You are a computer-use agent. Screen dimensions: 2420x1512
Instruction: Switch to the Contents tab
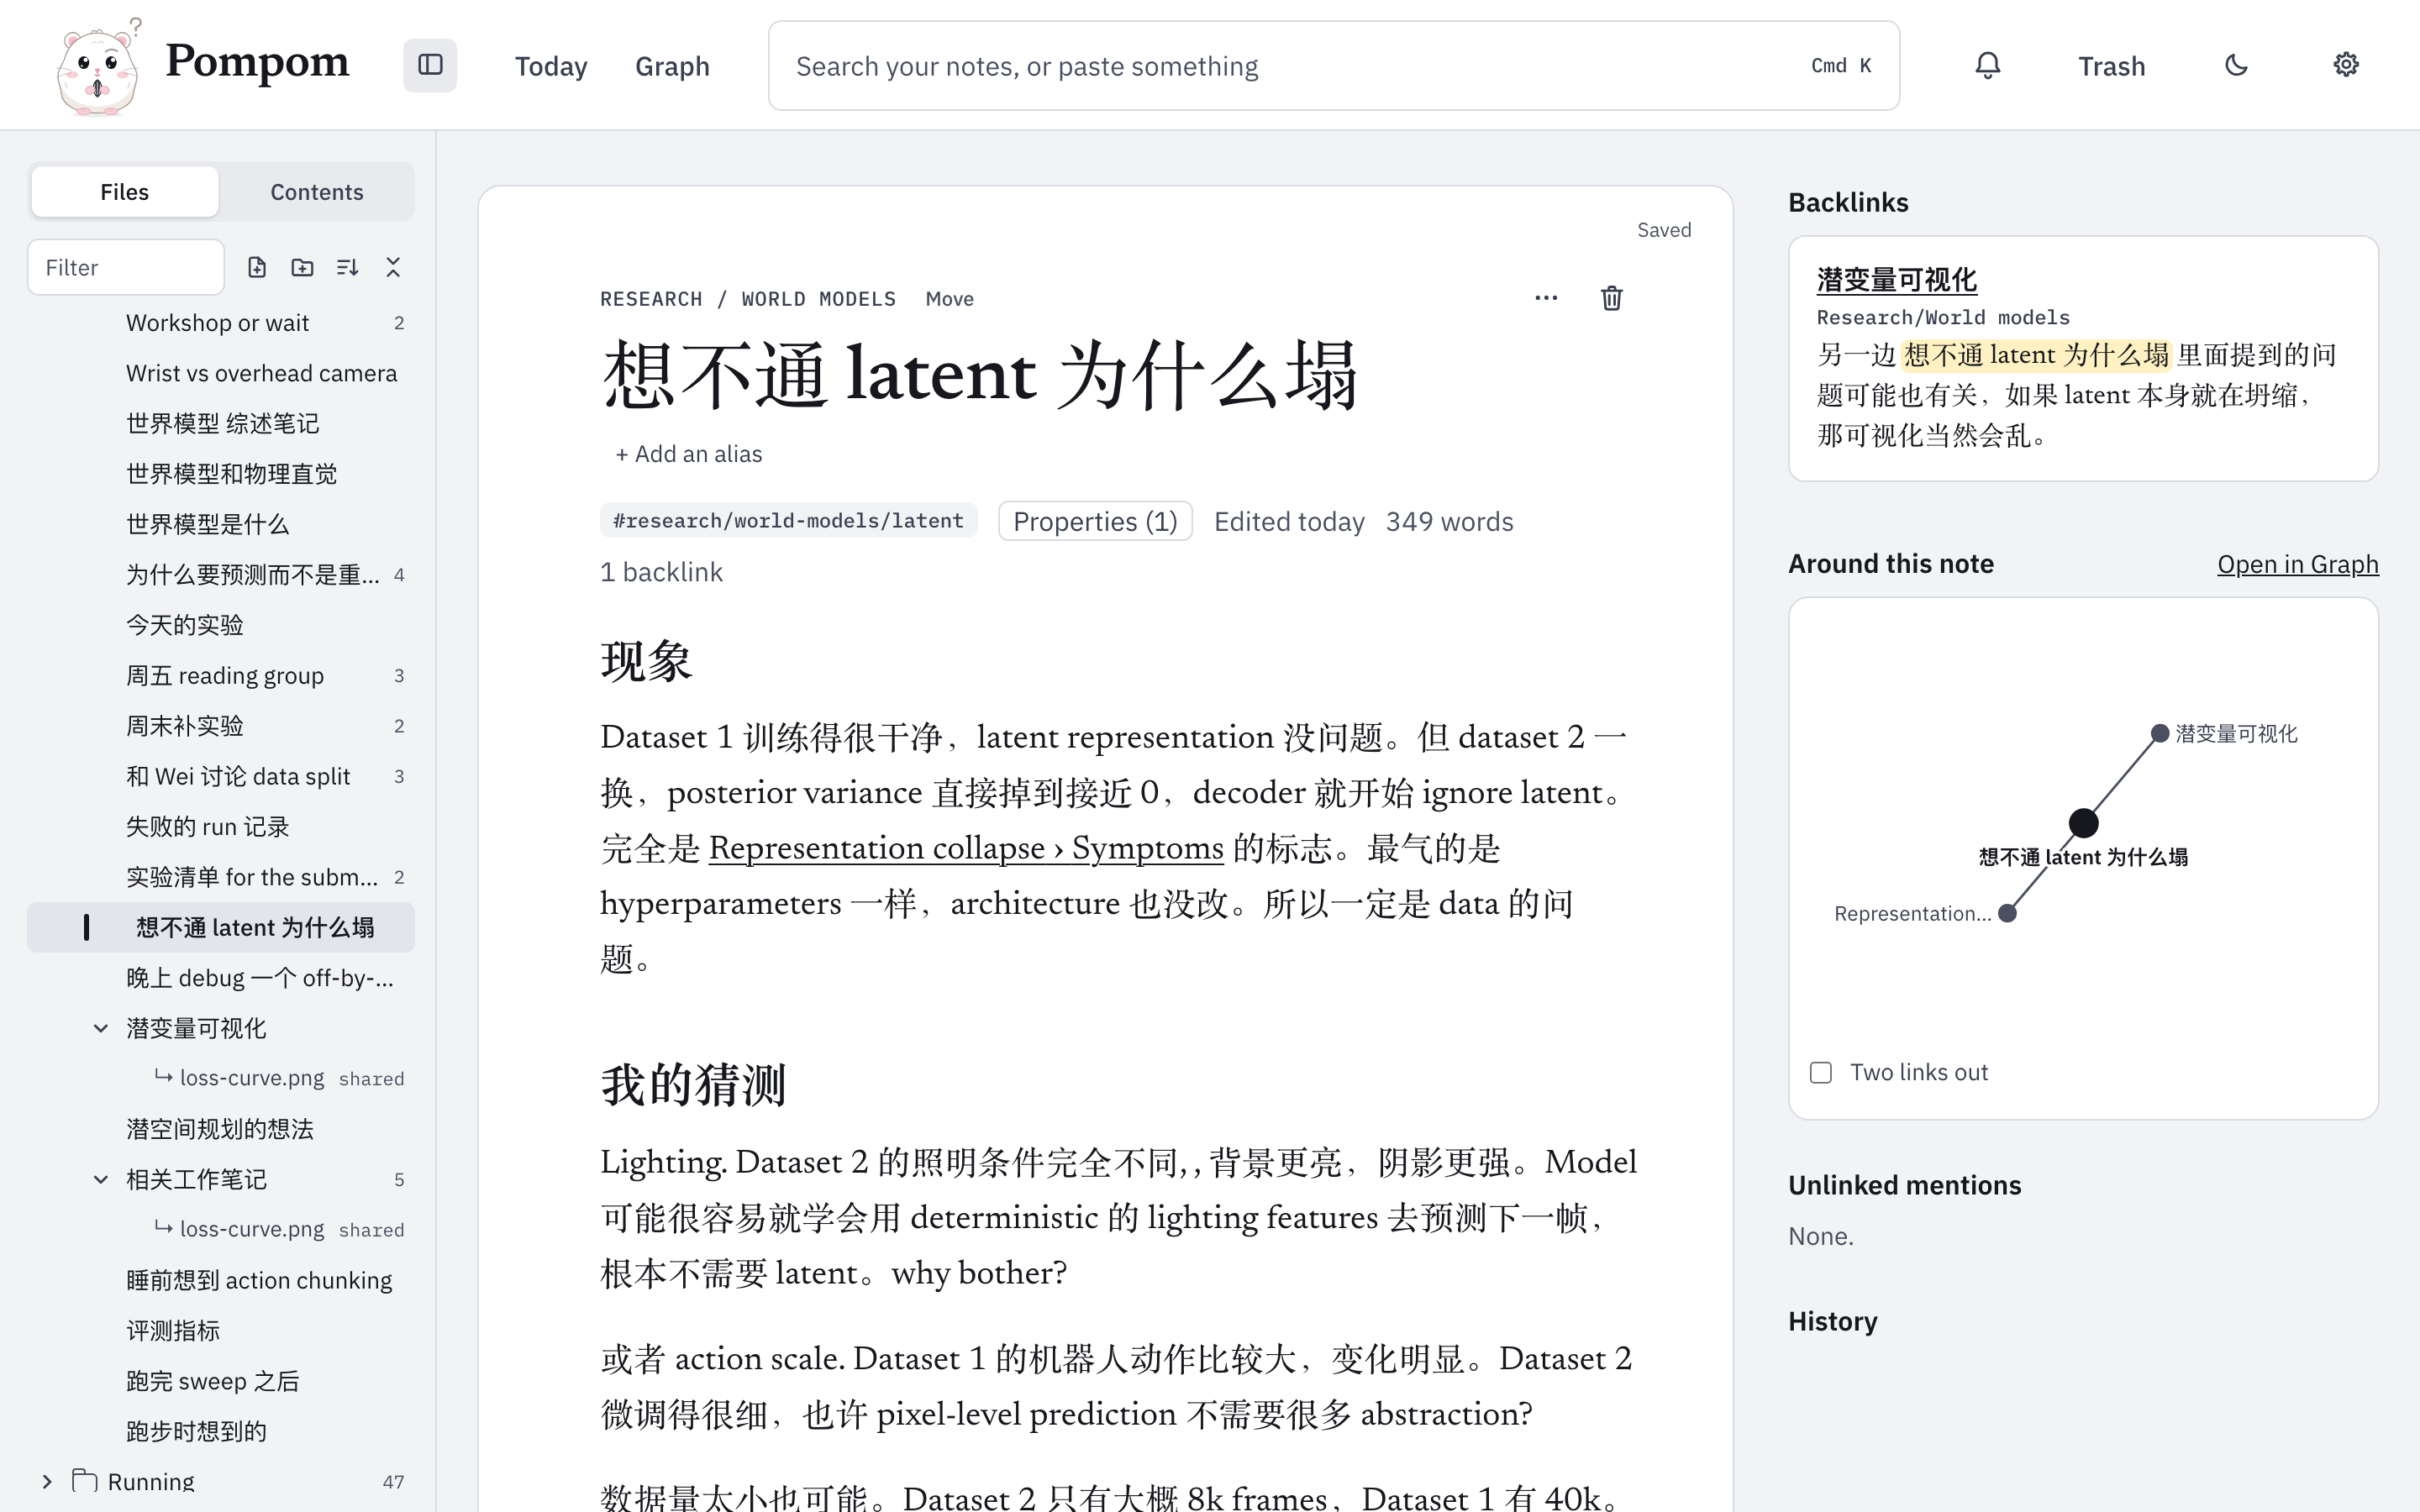coord(317,191)
